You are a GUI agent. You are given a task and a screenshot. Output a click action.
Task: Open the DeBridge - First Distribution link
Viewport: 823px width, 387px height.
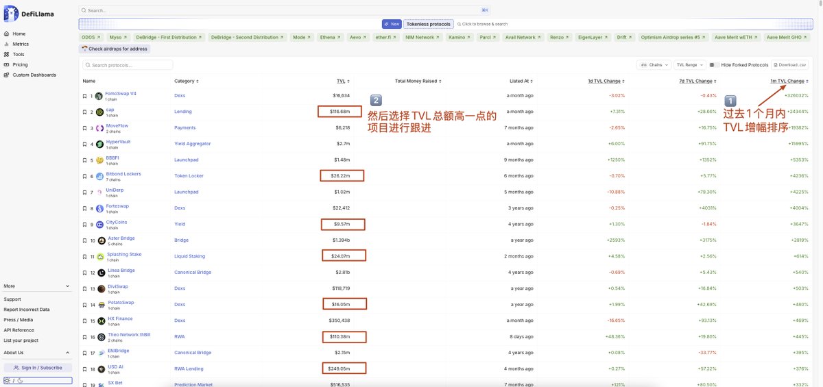[x=169, y=37]
